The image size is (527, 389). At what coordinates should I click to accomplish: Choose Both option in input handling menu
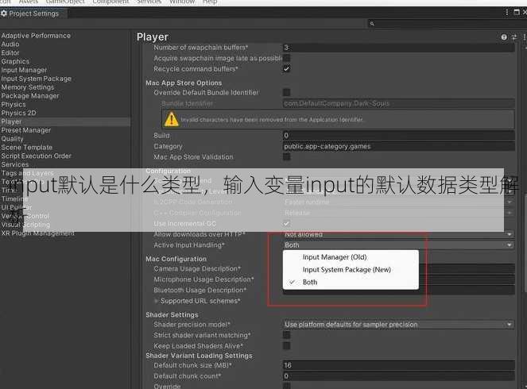pyautogui.click(x=351, y=283)
